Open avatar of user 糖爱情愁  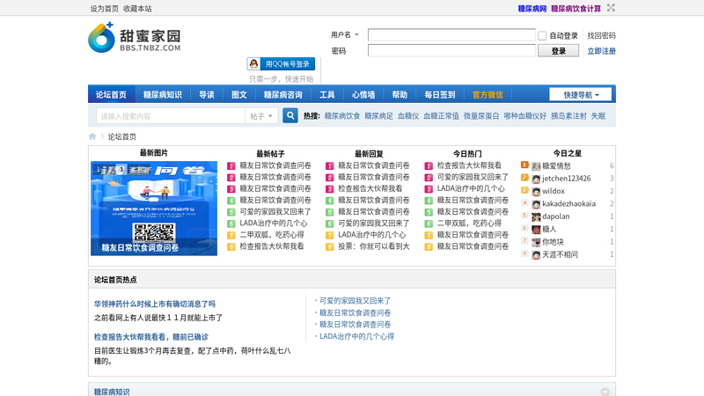tap(536, 166)
